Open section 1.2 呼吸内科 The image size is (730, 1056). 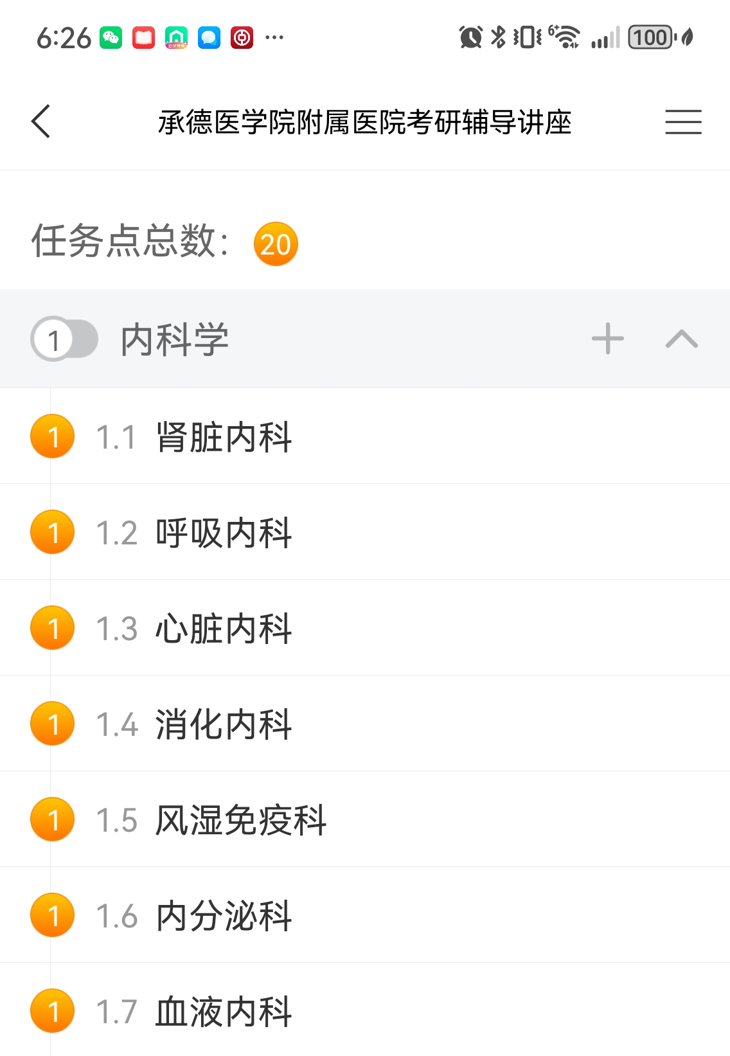point(224,533)
